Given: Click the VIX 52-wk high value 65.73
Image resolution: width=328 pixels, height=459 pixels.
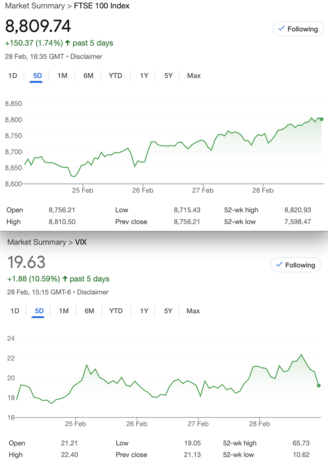Looking at the screenshot, I should 301,443.
